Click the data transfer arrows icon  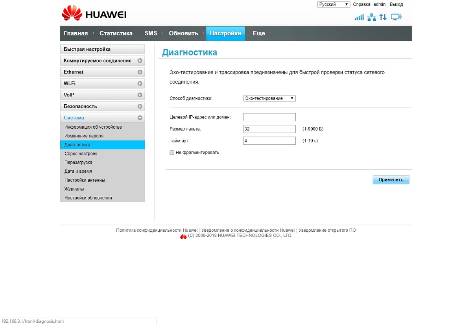click(383, 17)
